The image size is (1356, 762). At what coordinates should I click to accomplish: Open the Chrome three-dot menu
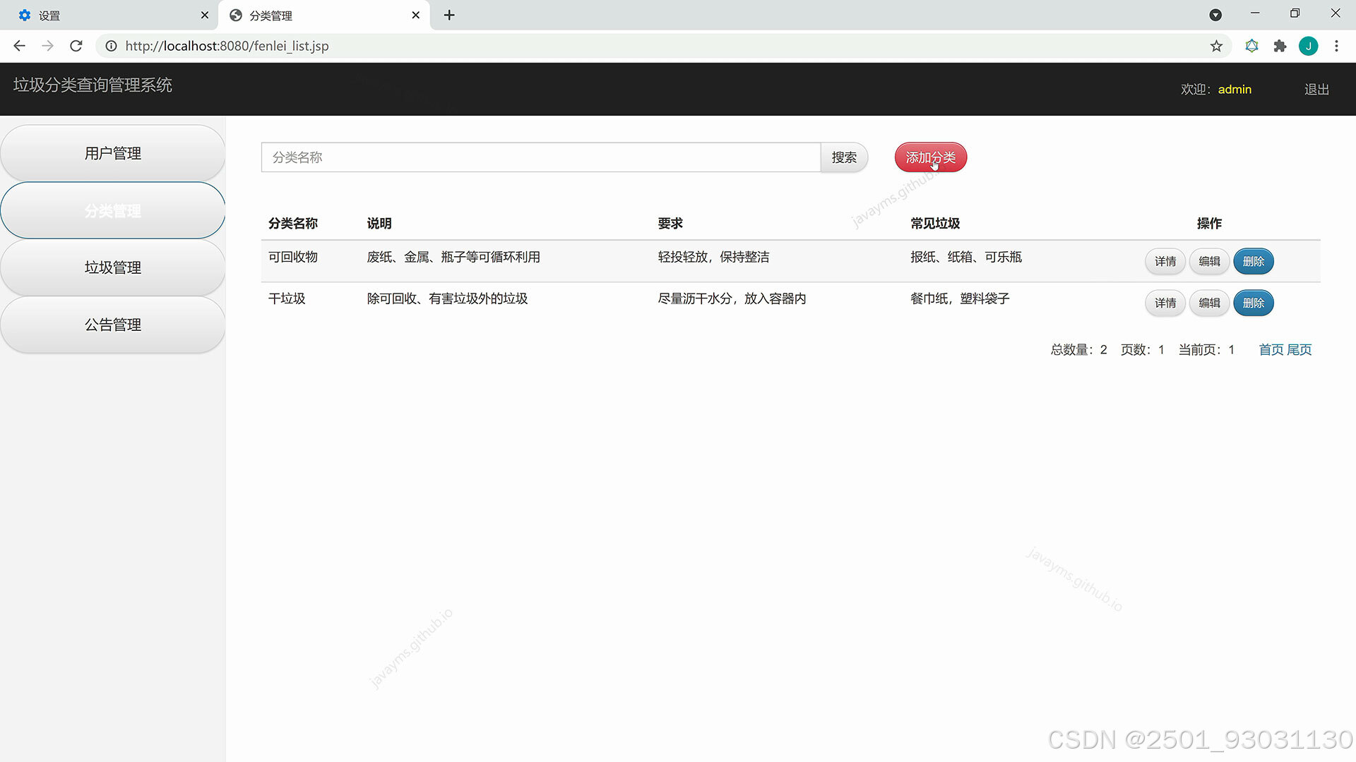pos(1336,46)
